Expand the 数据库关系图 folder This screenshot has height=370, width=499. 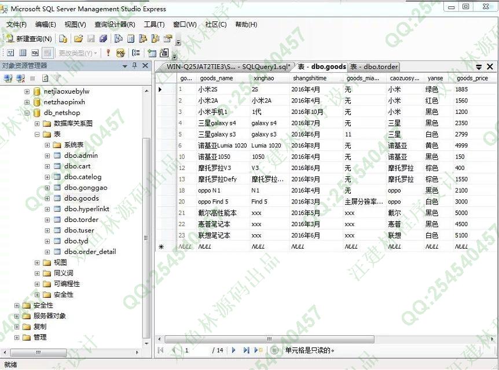pos(37,124)
